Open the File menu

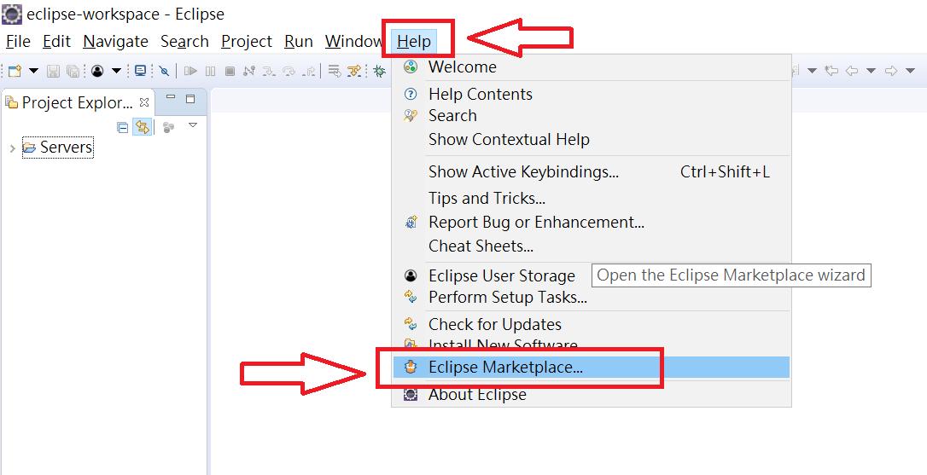click(x=18, y=41)
